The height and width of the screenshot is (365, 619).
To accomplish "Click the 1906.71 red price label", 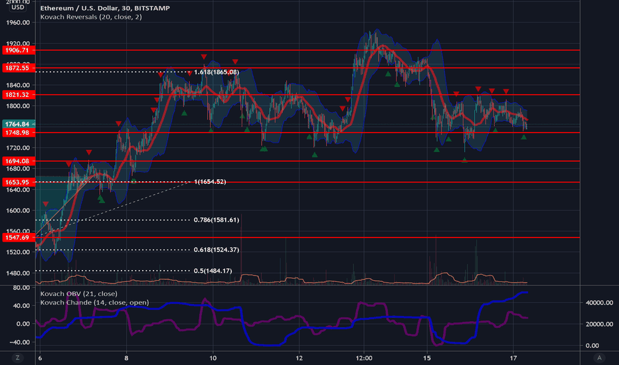I will (19, 50).
